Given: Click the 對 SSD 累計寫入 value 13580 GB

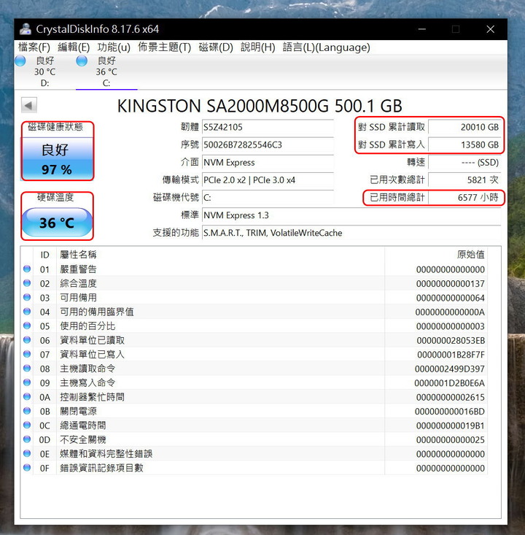Looking at the screenshot, I should tap(464, 145).
